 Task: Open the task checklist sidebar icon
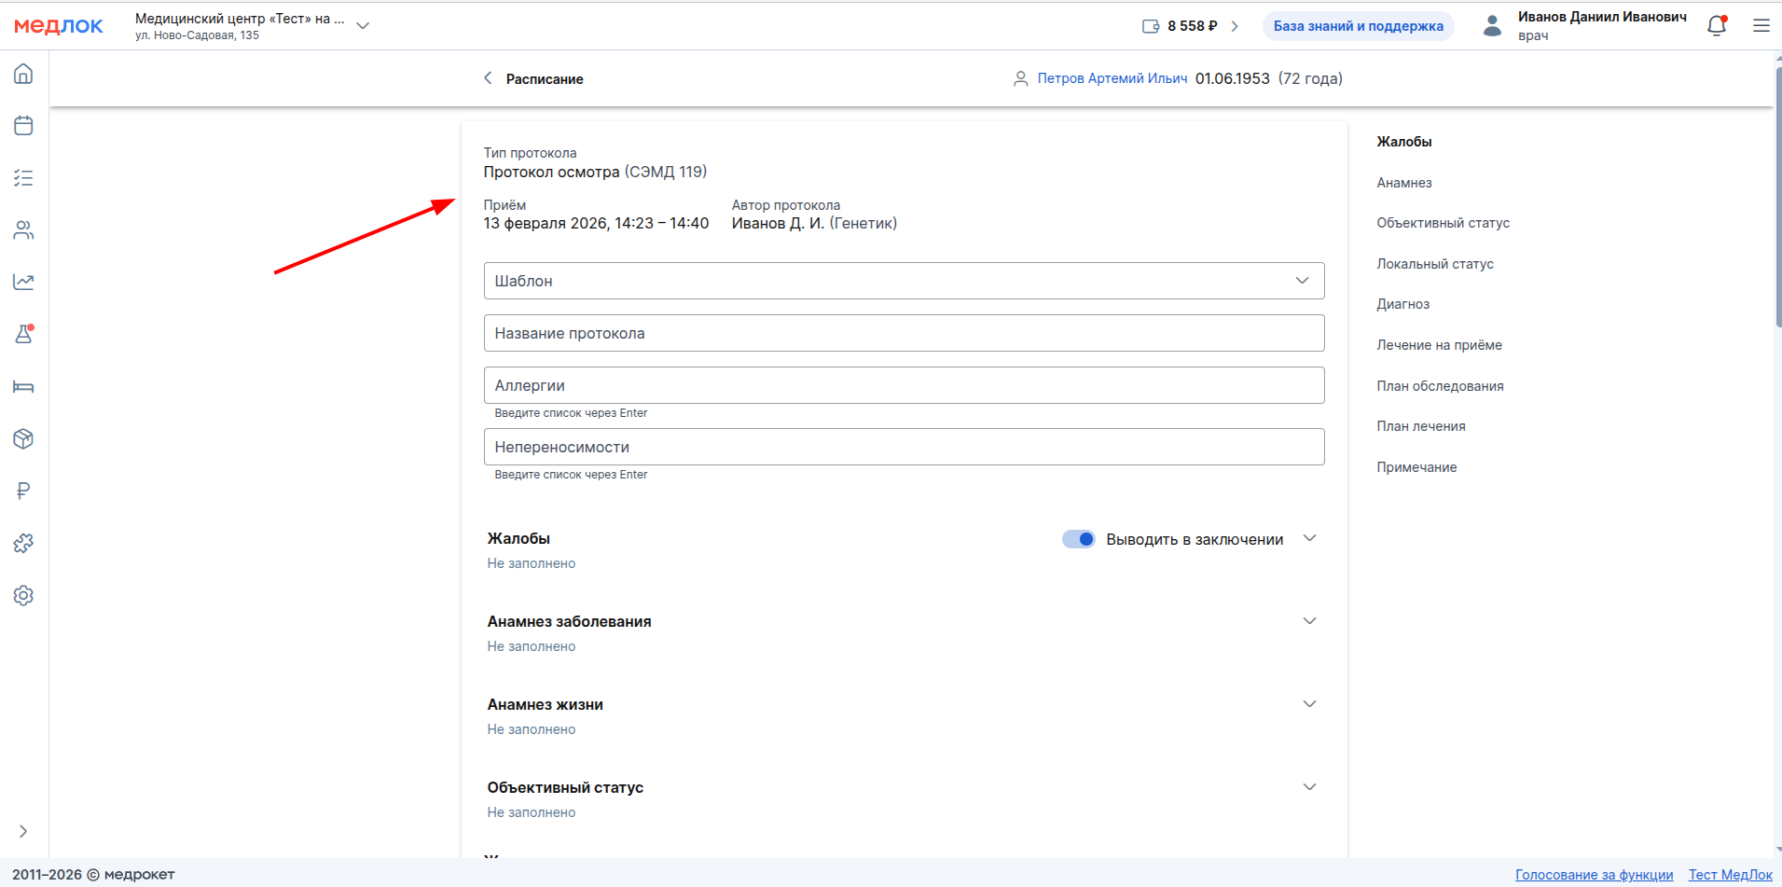(x=23, y=178)
